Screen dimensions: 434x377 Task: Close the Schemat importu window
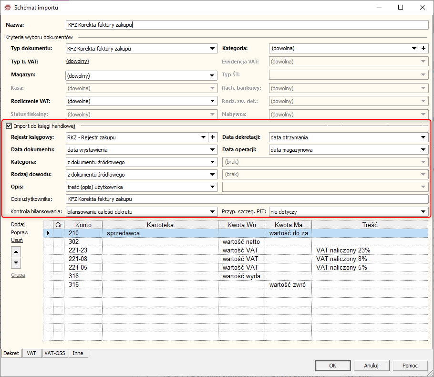423,7
